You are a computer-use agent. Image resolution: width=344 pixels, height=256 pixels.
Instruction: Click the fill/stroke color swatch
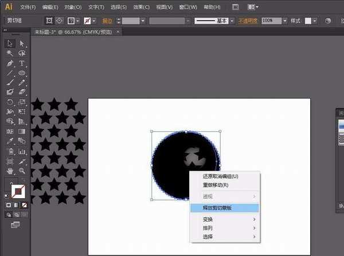coord(18,191)
